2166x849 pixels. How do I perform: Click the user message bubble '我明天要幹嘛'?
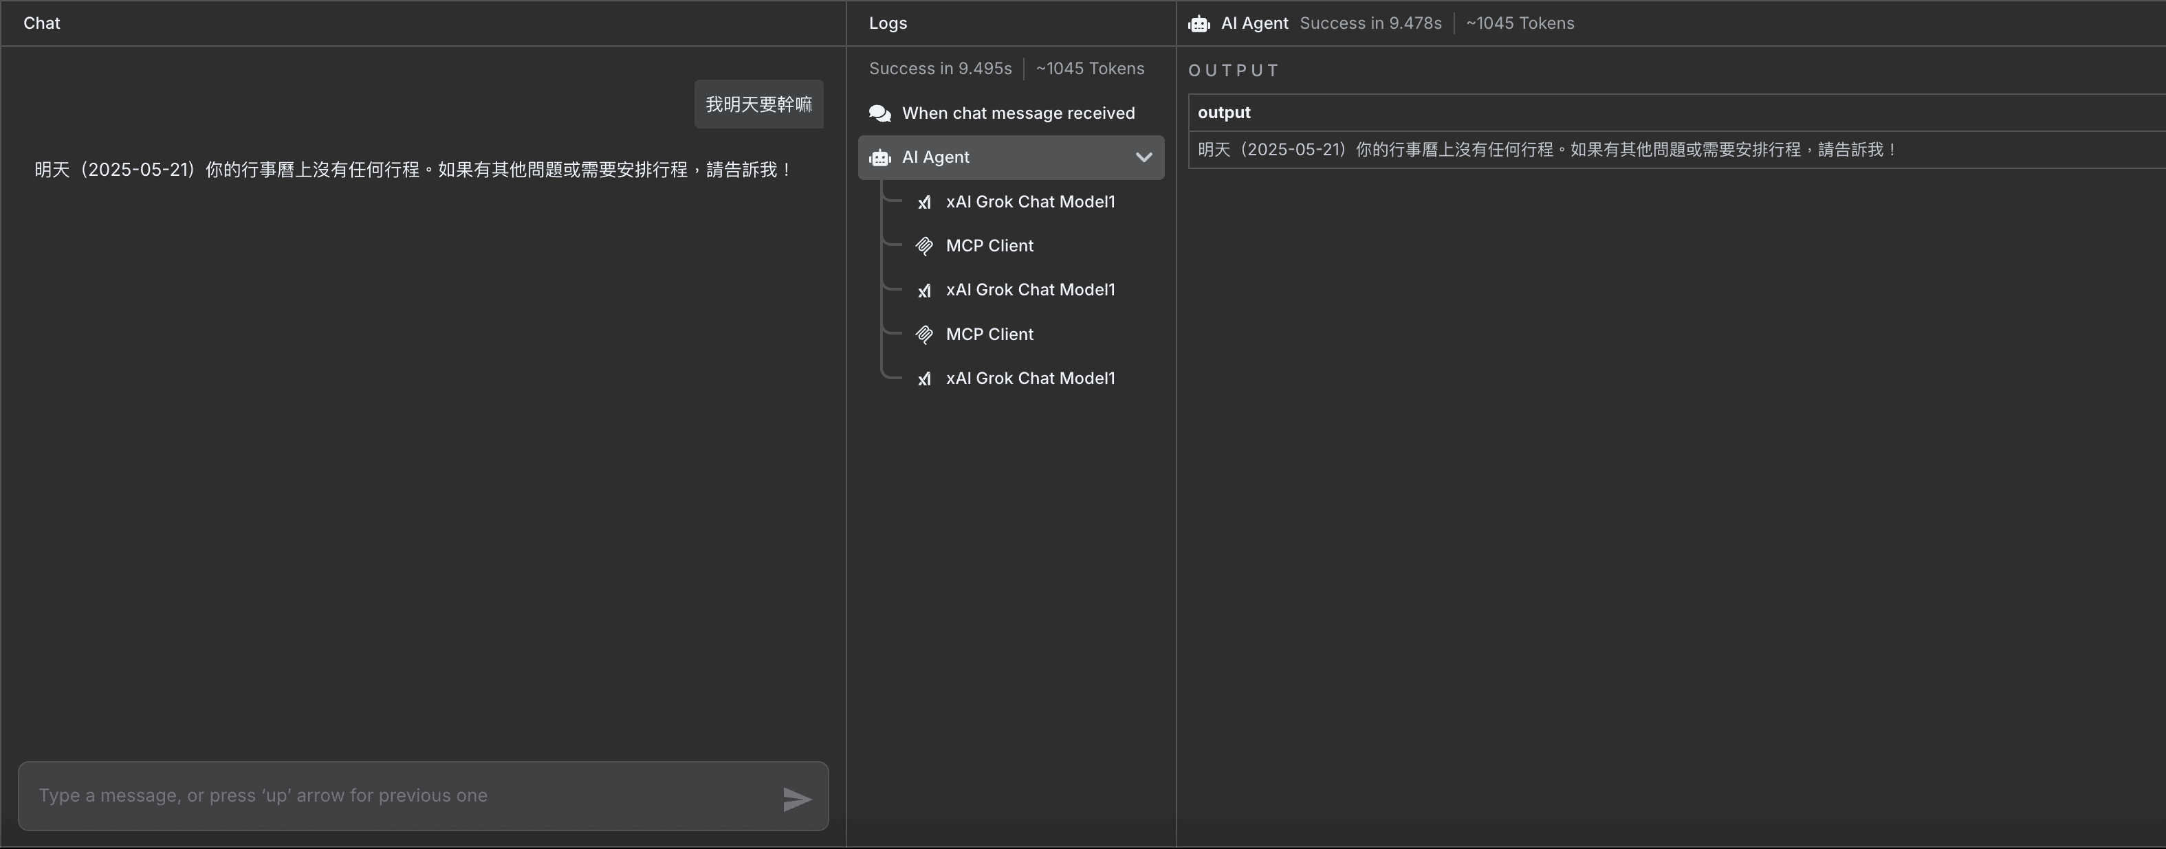[x=758, y=104]
